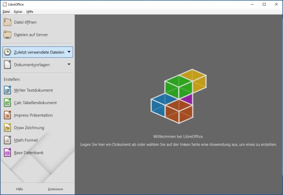Viewport: 283px width, 195px height.
Task: Maximize the LibreOffice window
Action: click(x=264, y=4)
